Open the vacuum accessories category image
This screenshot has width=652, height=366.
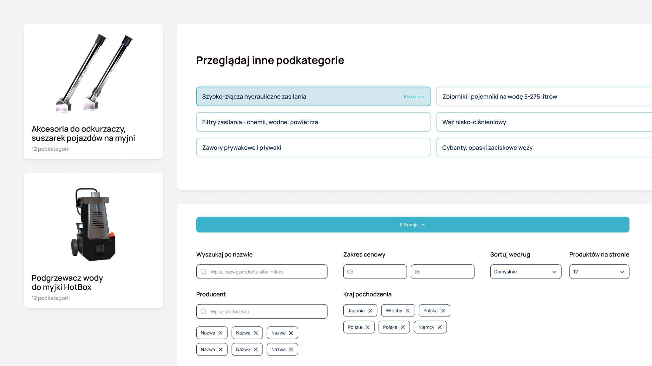tap(94, 73)
